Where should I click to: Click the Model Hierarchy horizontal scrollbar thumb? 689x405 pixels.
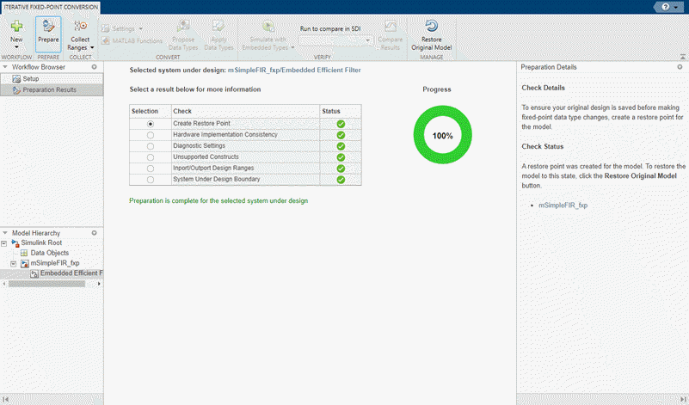pos(46,284)
